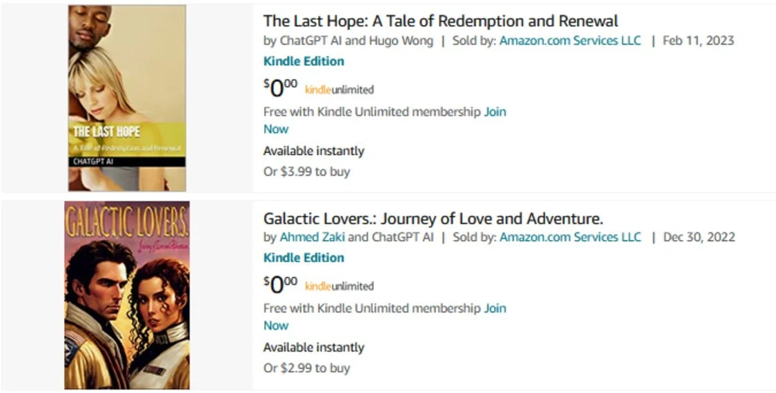
Task: Open Galactic Lovers book cover thumbnail
Action: (x=127, y=295)
